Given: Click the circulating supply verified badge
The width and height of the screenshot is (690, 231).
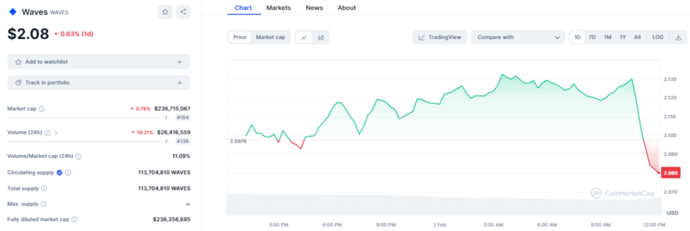Looking at the screenshot, I should point(59,172).
